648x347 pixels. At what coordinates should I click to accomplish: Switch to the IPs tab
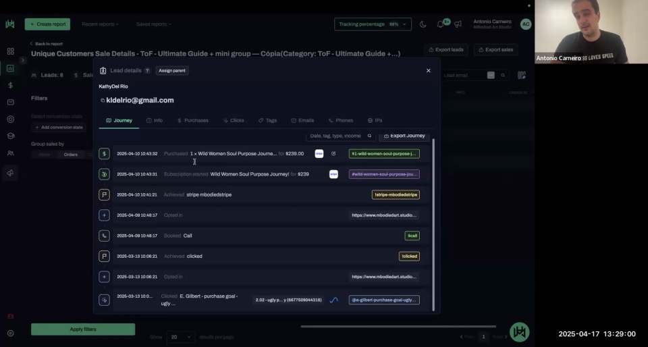pyautogui.click(x=375, y=121)
